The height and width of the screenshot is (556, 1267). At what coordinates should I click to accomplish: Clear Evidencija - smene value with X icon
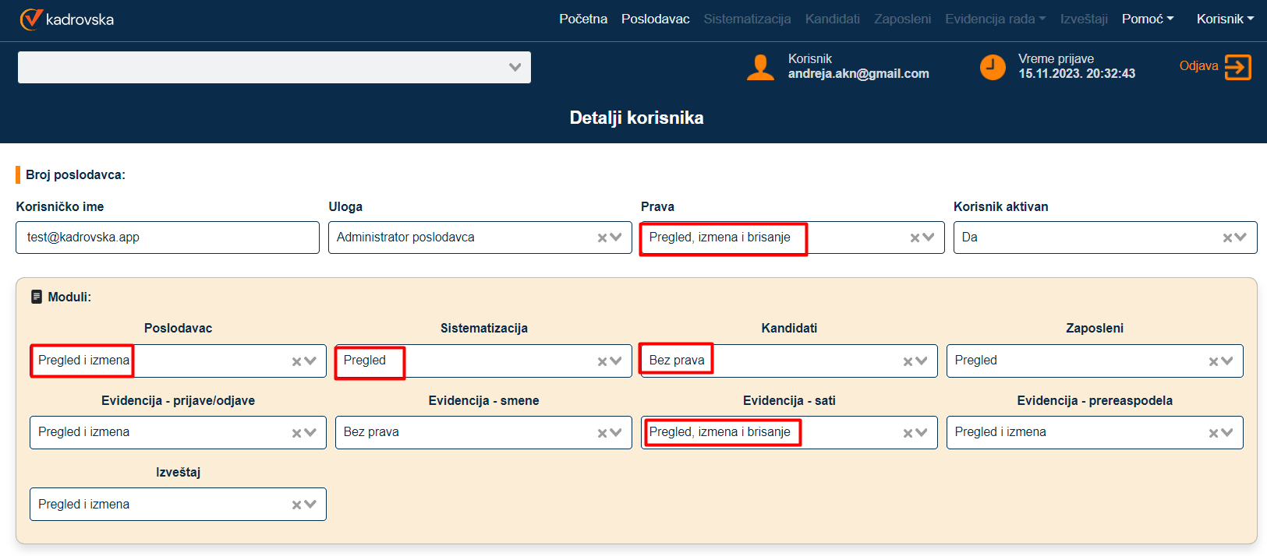603,434
